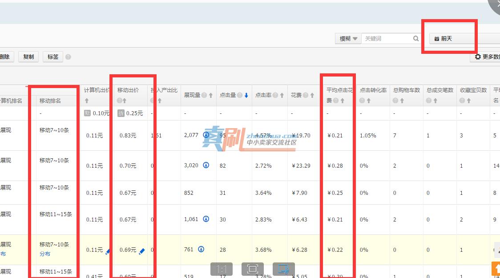Screen dimensions: 500x278
Task: Sort by 总购物车数 using its arrow
Action: [402, 101]
